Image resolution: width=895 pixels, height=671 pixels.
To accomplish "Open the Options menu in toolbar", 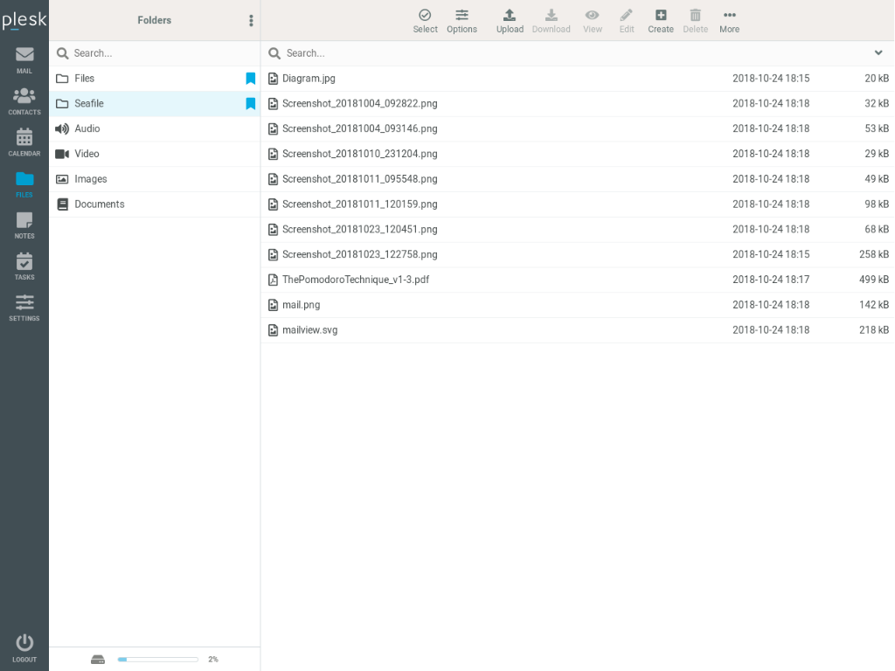I will pos(461,20).
